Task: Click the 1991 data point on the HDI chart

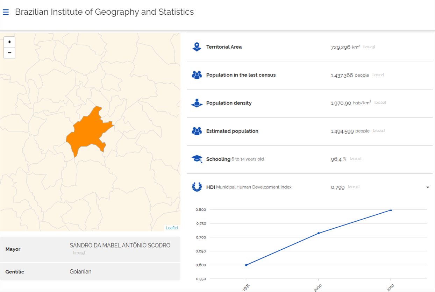Action: (x=246, y=265)
